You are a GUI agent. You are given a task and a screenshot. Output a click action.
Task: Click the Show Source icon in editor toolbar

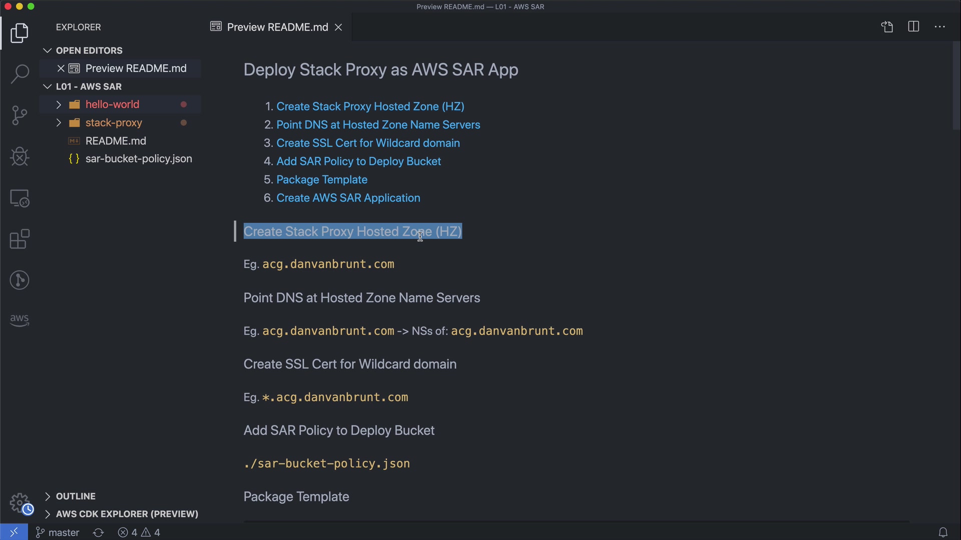(x=887, y=27)
